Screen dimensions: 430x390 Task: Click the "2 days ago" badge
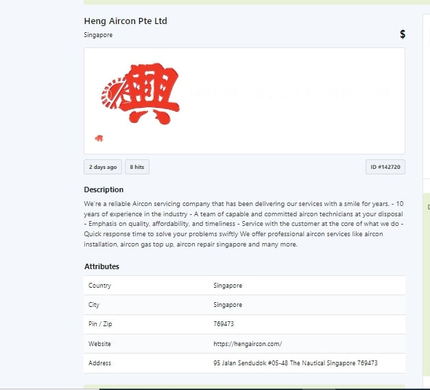(103, 167)
